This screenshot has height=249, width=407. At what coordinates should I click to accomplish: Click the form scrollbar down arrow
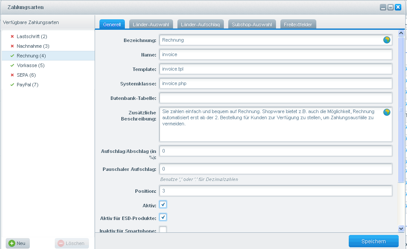tap(401, 228)
